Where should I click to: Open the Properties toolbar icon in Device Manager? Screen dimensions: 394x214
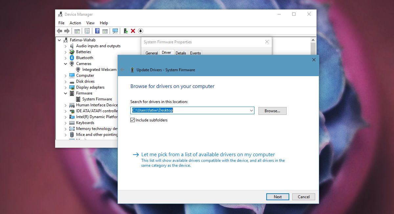[87, 31]
